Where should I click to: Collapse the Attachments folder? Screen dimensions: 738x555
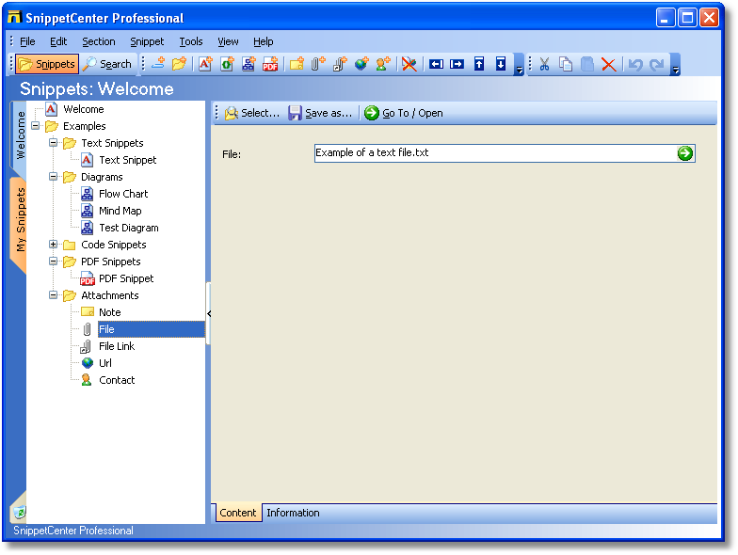53,295
